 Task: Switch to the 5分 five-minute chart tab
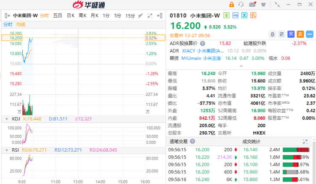click(x=118, y=16)
